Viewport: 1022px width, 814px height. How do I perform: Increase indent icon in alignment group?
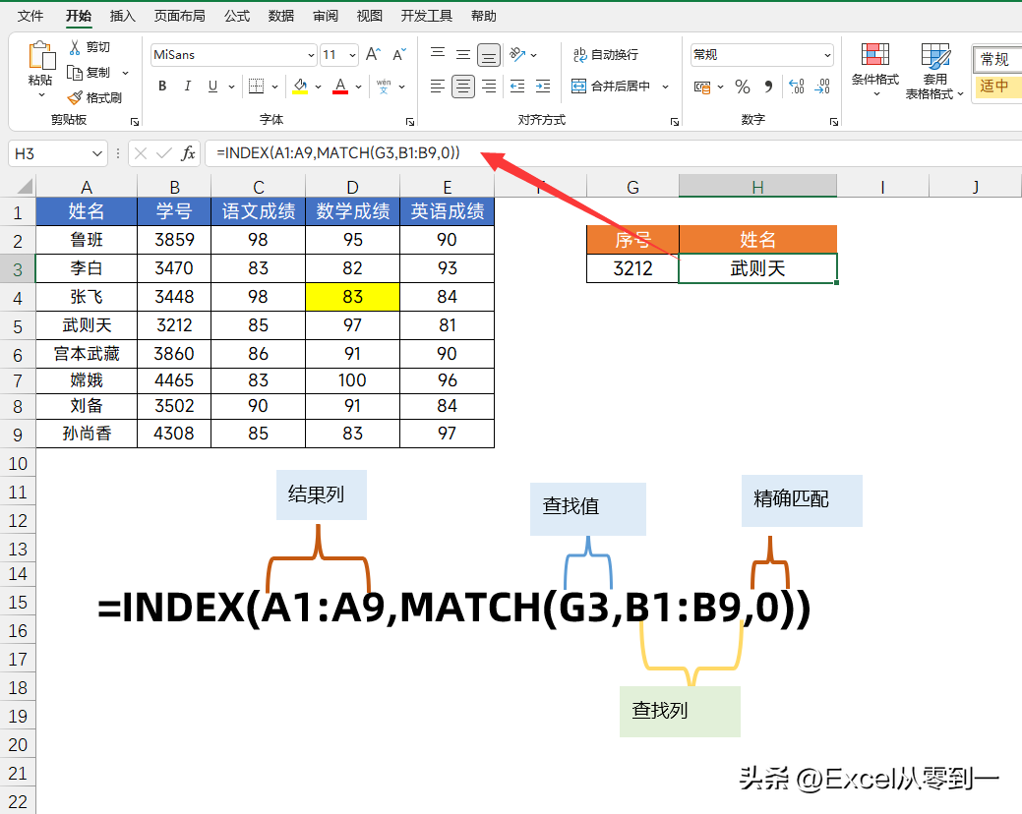[x=542, y=86]
